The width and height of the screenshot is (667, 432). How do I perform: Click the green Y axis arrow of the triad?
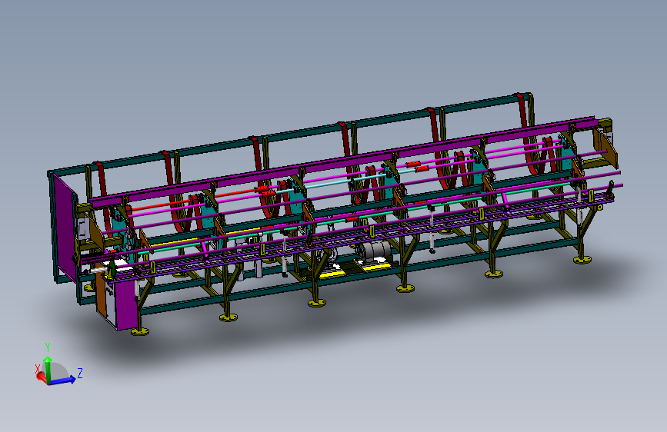coord(48,368)
